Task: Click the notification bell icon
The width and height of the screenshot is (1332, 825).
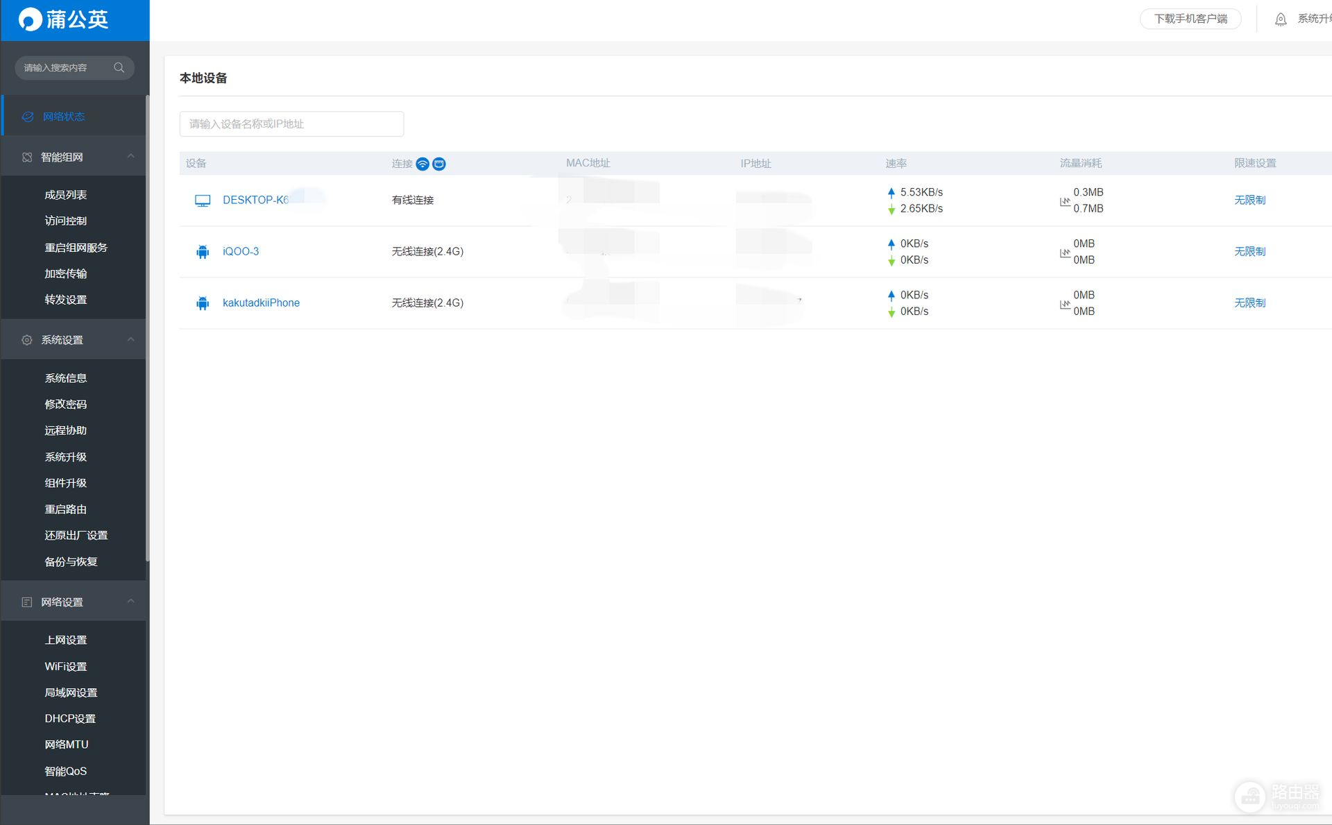Action: [x=1281, y=19]
